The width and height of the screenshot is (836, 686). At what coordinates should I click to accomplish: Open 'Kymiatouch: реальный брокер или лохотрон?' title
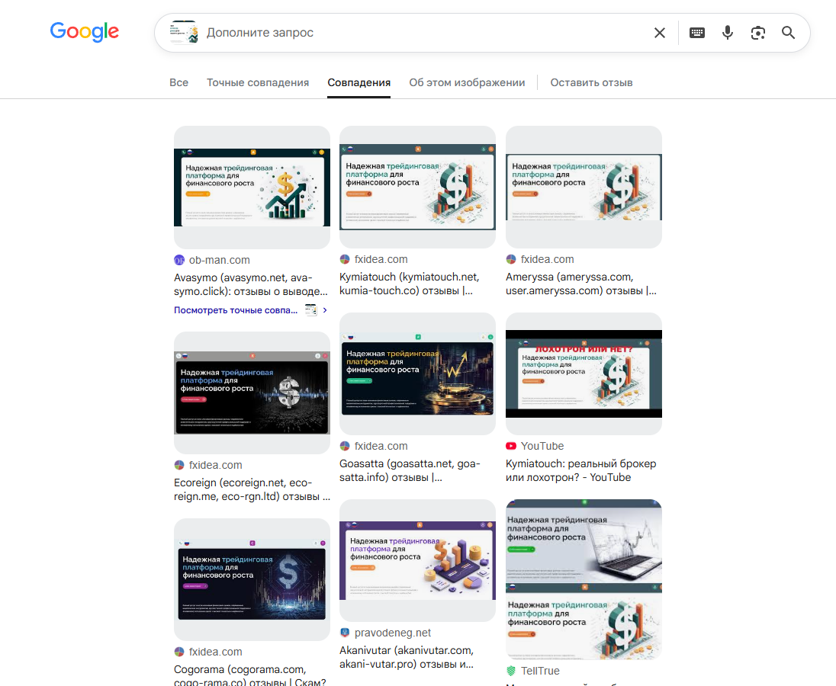point(581,470)
